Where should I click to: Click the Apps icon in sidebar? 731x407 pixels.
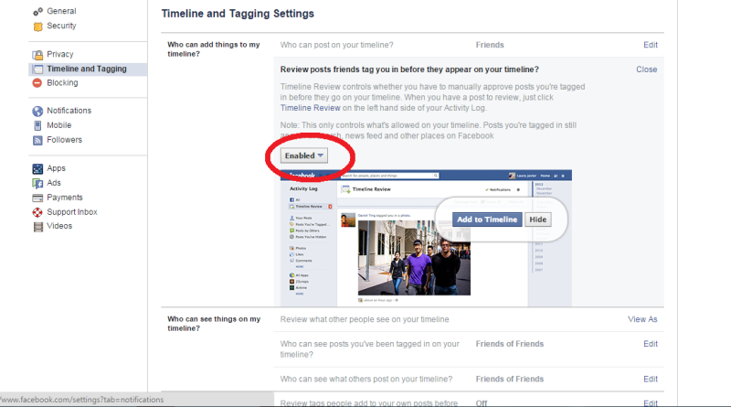click(x=37, y=168)
